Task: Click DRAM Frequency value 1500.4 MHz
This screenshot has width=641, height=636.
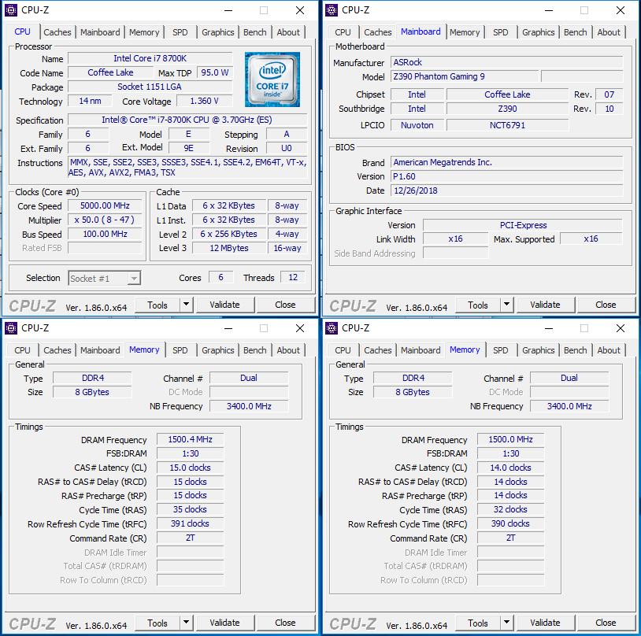Action: [x=190, y=439]
